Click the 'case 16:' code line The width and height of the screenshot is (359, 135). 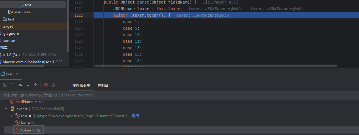pos(132,61)
